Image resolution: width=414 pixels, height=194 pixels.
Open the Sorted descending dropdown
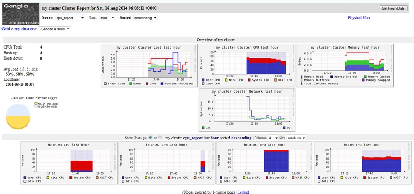[145, 18]
